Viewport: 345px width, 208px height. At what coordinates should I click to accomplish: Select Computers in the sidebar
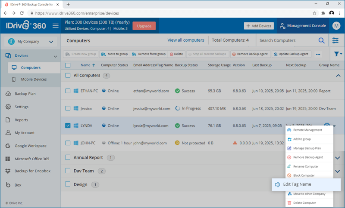tap(34, 67)
